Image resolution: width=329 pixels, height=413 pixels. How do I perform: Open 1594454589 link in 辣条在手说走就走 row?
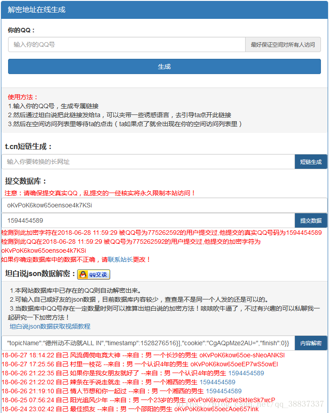tap(217, 382)
